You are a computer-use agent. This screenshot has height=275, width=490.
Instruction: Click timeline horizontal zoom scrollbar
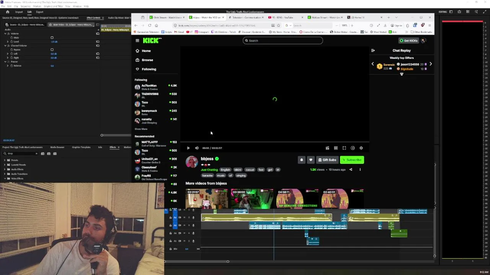point(196,262)
